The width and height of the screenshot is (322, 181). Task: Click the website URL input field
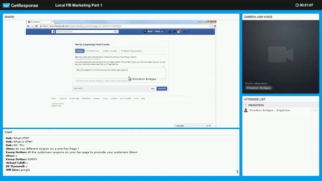coord(120,81)
